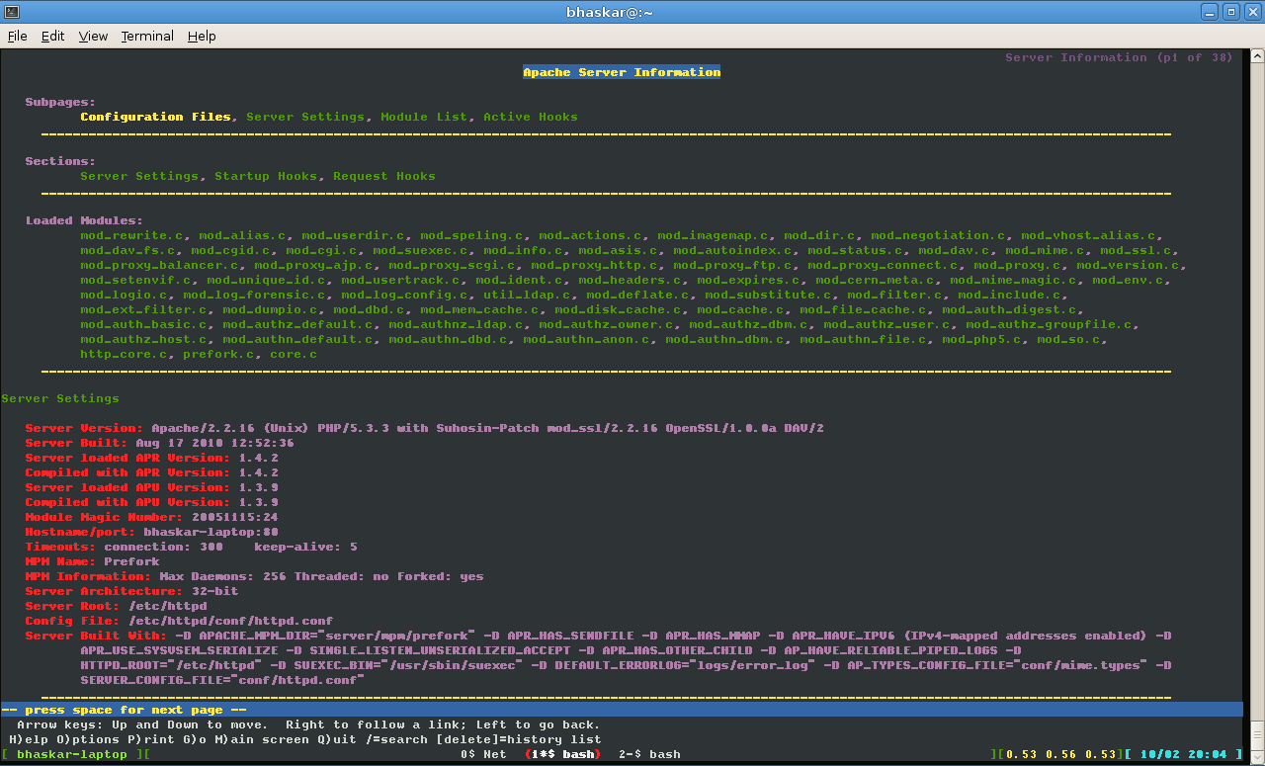Open the Help menu

(x=202, y=36)
